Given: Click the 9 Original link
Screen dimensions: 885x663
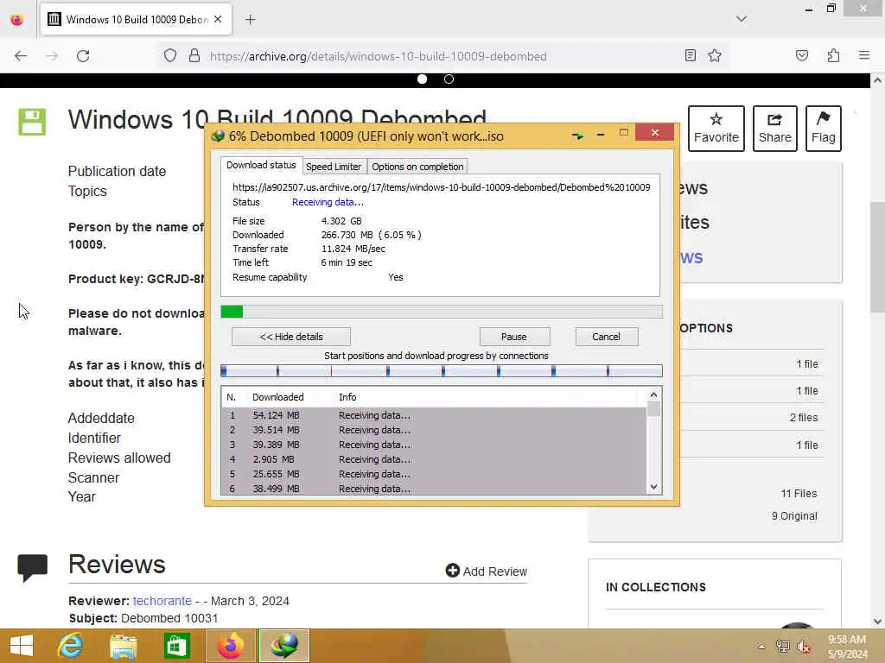Looking at the screenshot, I should pyautogui.click(x=794, y=516).
